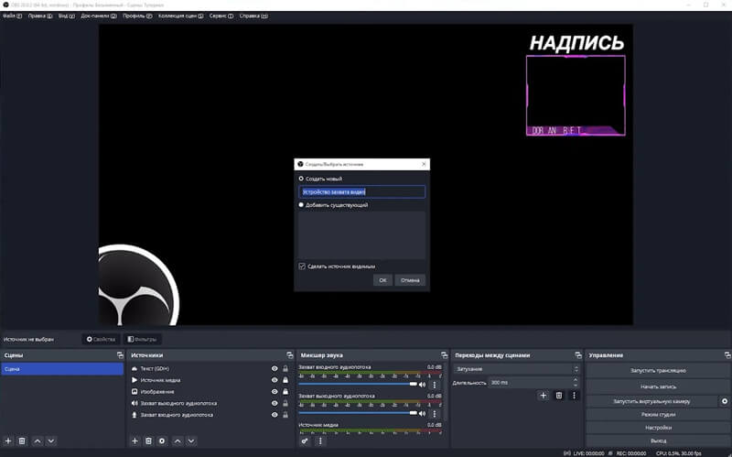The image size is (732, 457).
Task: Open virtual camera settings gear icon
Action: 725,401
